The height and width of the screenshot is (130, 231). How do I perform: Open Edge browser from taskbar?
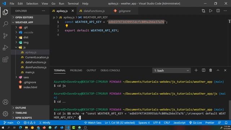pos(21,127)
